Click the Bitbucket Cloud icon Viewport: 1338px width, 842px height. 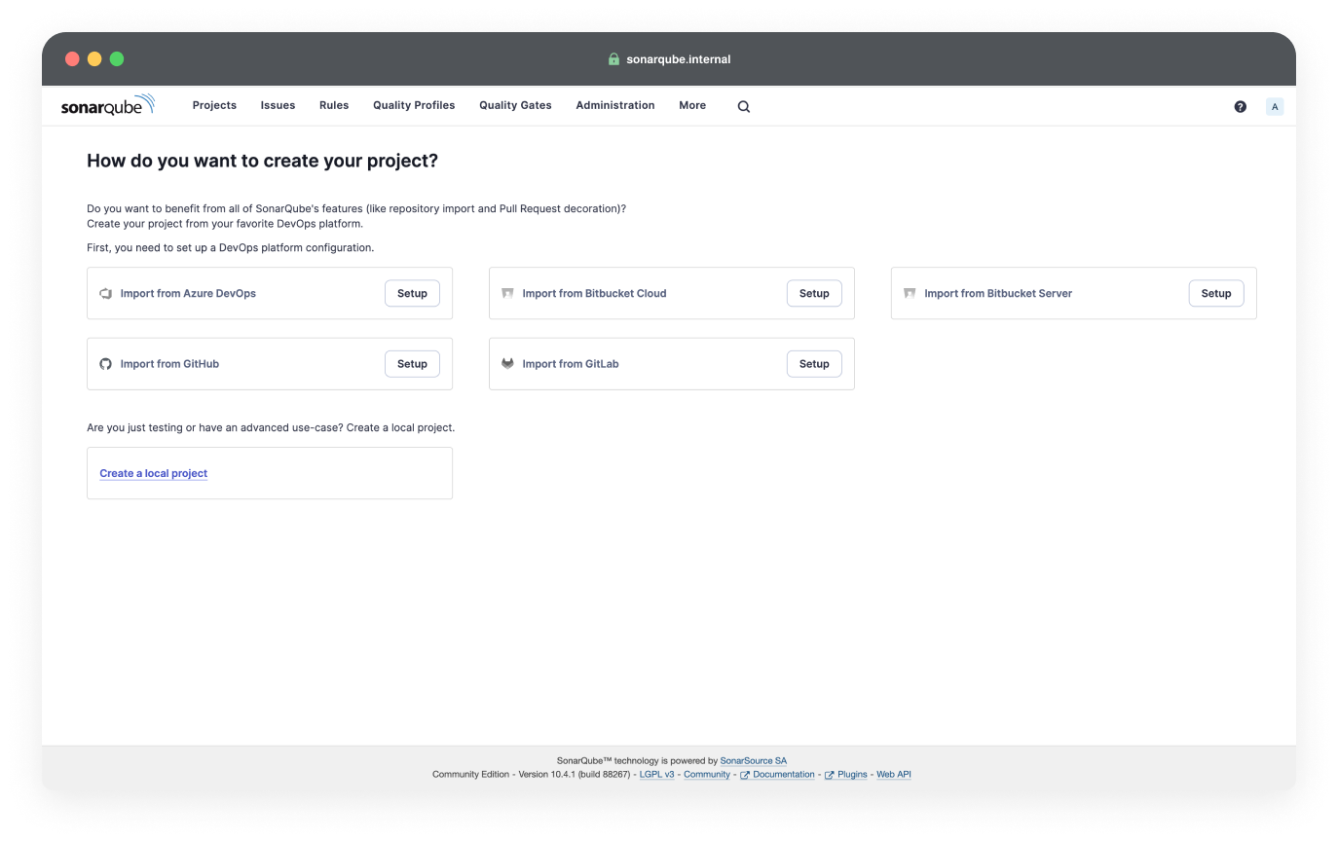(x=507, y=293)
